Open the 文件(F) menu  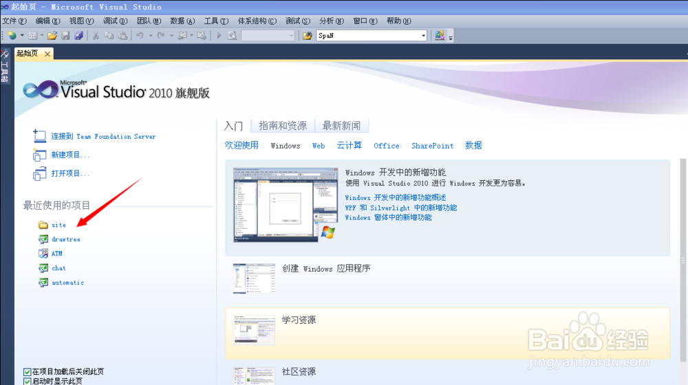[14, 21]
